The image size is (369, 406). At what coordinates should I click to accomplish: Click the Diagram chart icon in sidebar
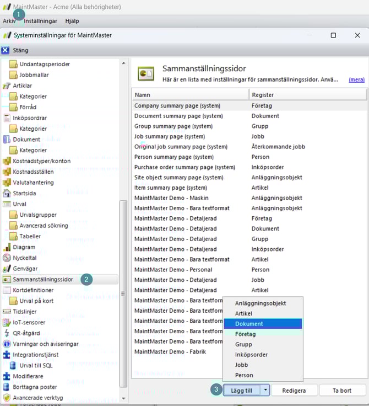(x=7, y=247)
